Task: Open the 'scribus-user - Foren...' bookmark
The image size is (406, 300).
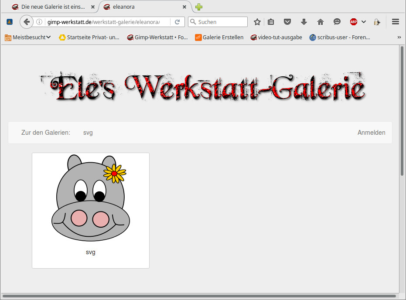Action: (340, 37)
